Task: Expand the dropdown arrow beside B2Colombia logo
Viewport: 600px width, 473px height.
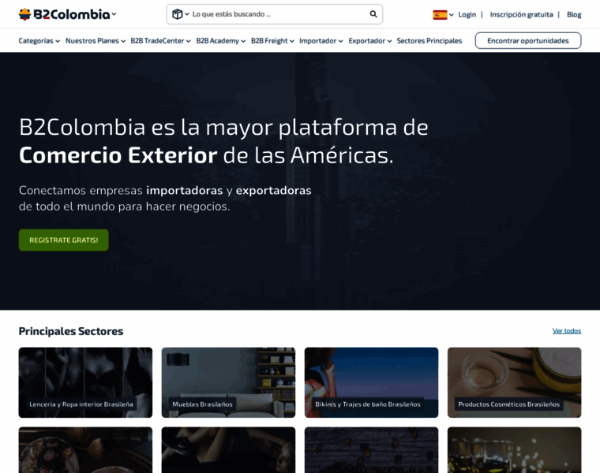Action: click(x=114, y=14)
